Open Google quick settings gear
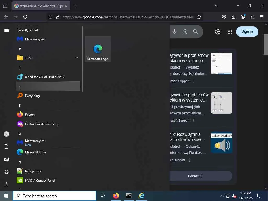This screenshot has height=201, width=268. click(217, 32)
